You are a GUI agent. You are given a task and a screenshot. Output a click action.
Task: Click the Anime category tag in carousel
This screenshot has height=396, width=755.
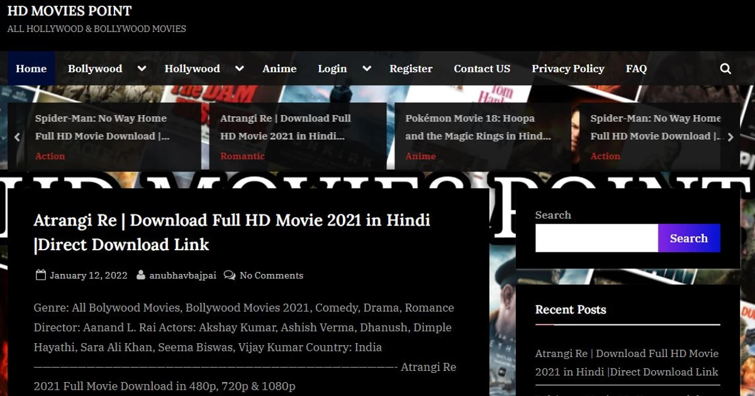click(420, 156)
